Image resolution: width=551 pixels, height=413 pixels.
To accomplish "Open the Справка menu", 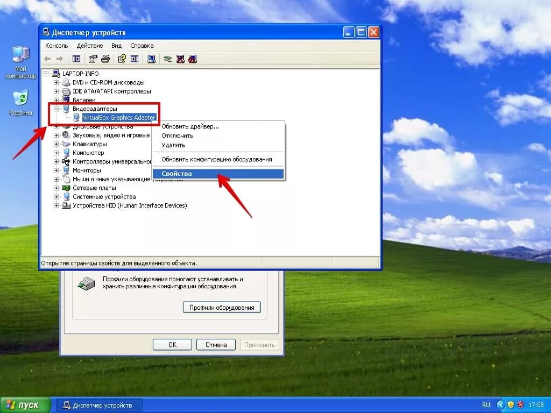I will pos(142,46).
